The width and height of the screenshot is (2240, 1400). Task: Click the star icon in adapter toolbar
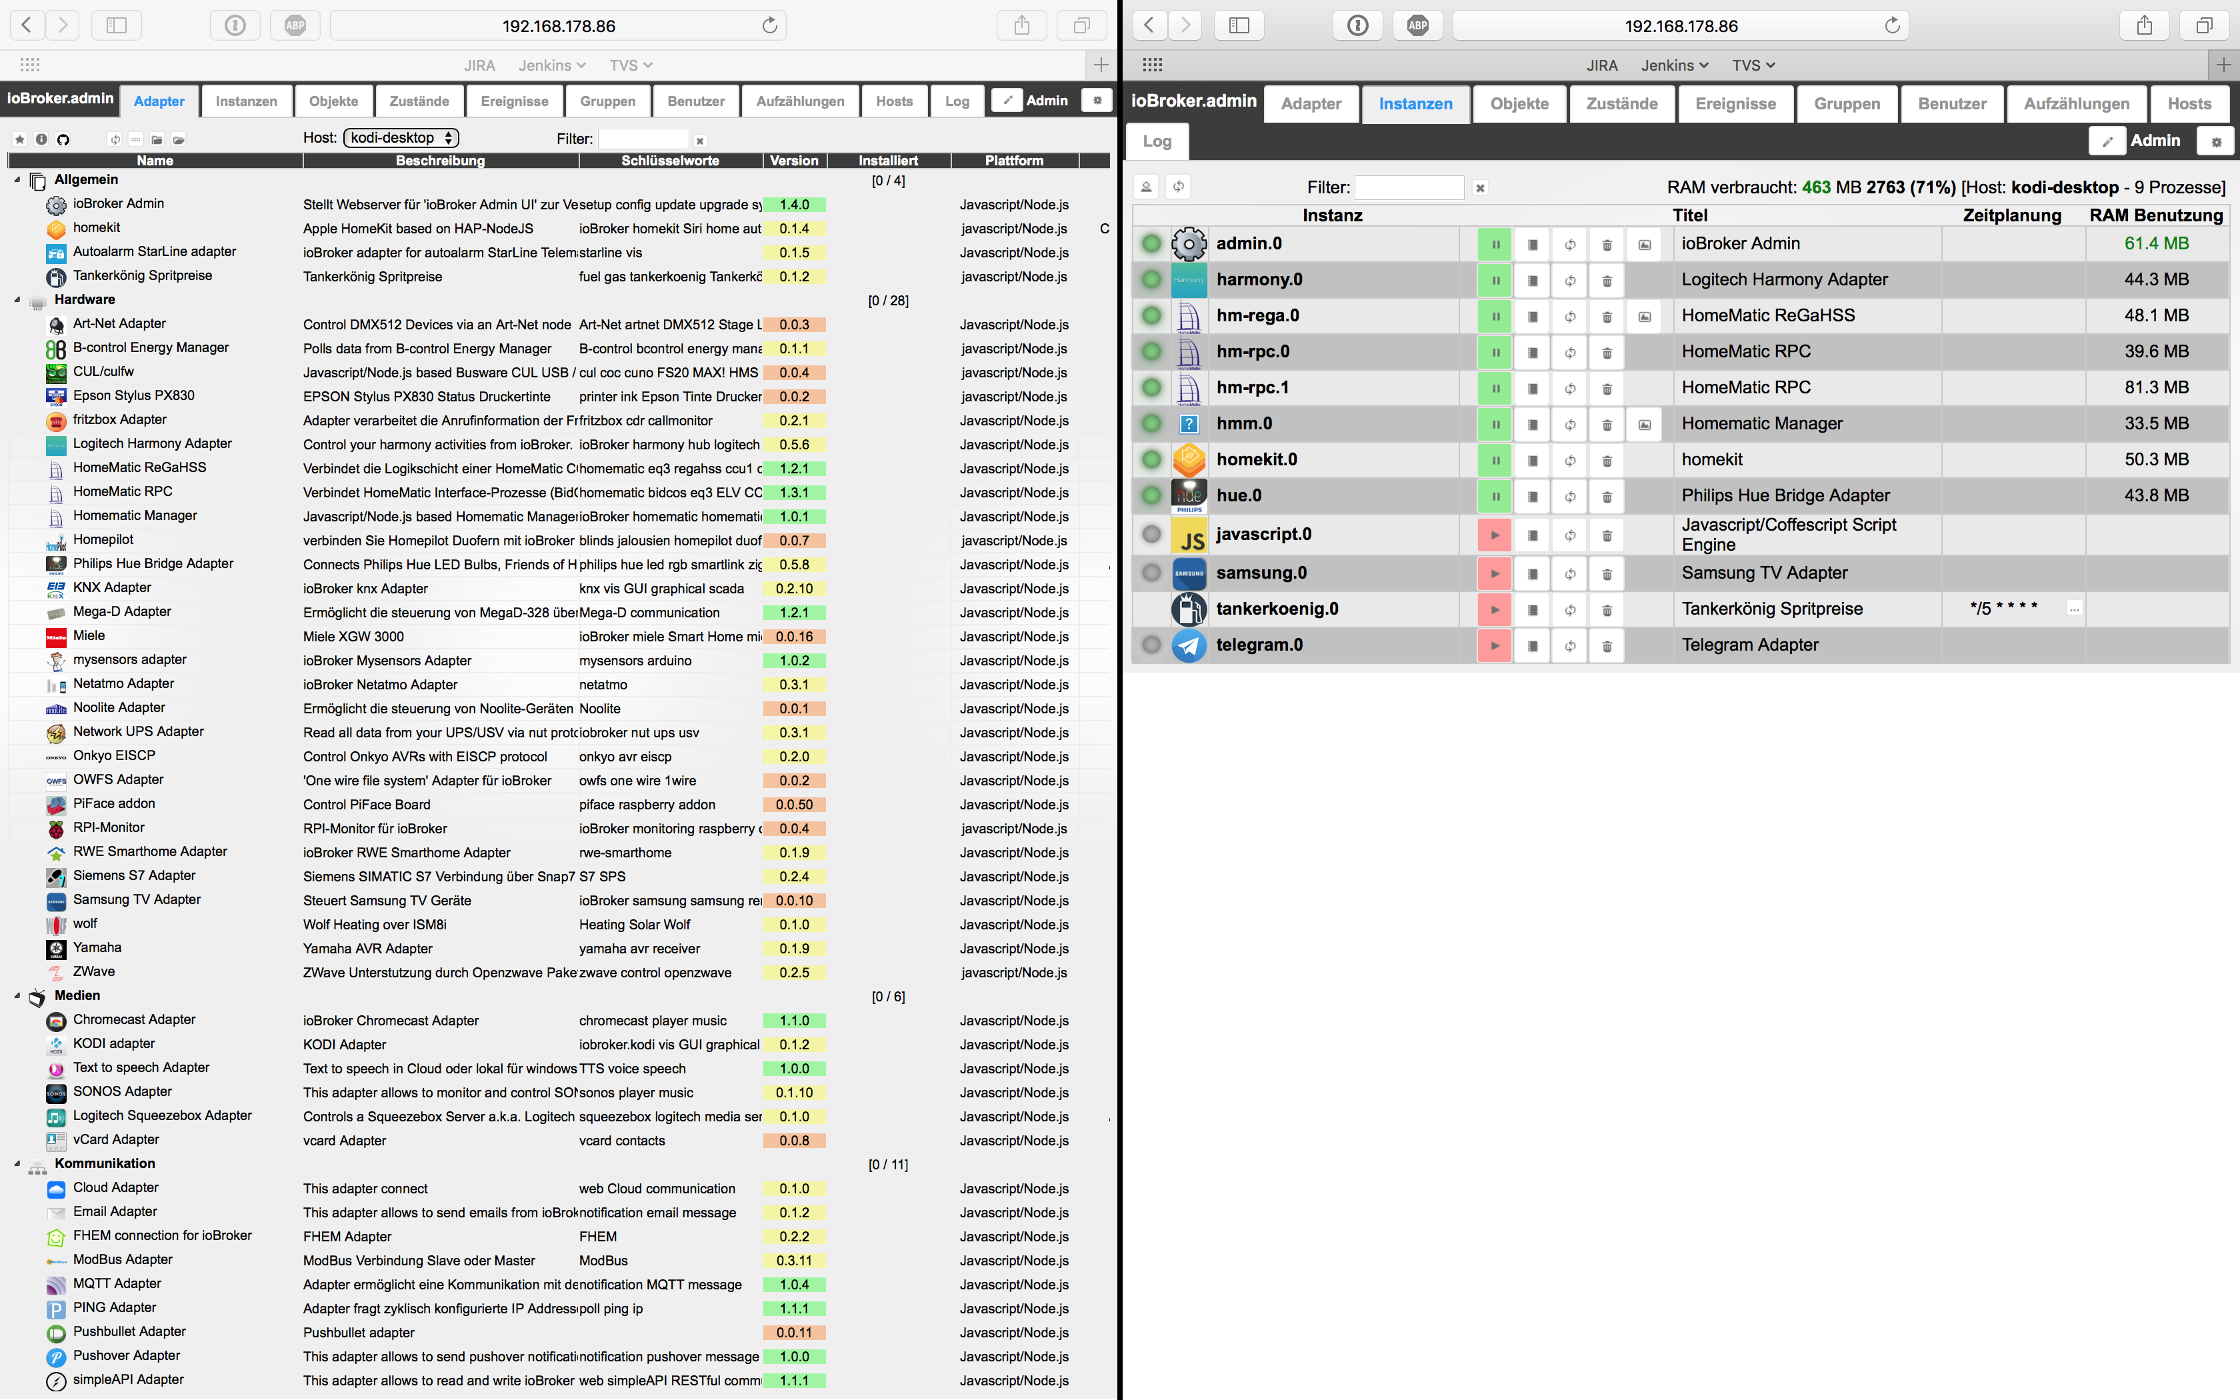click(19, 140)
